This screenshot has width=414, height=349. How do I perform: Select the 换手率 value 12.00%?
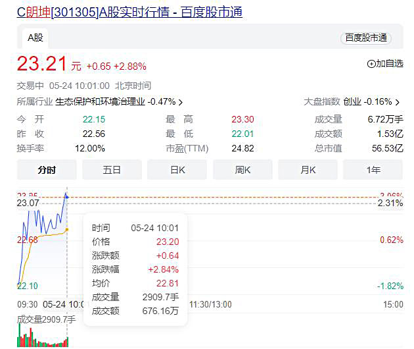click(90, 148)
